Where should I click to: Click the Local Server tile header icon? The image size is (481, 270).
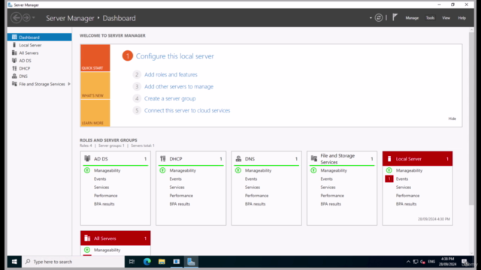click(389, 158)
